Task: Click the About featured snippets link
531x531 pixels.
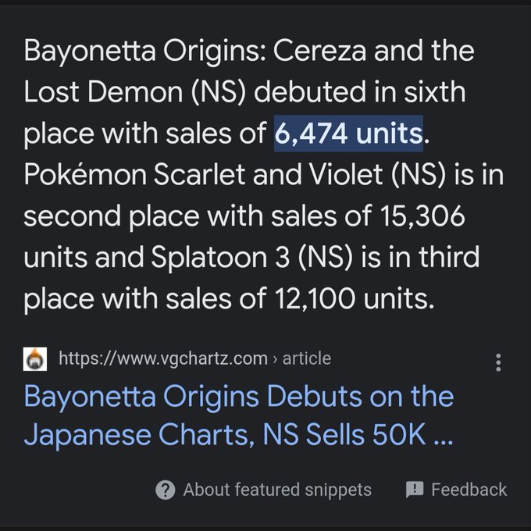Action: pos(277,490)
